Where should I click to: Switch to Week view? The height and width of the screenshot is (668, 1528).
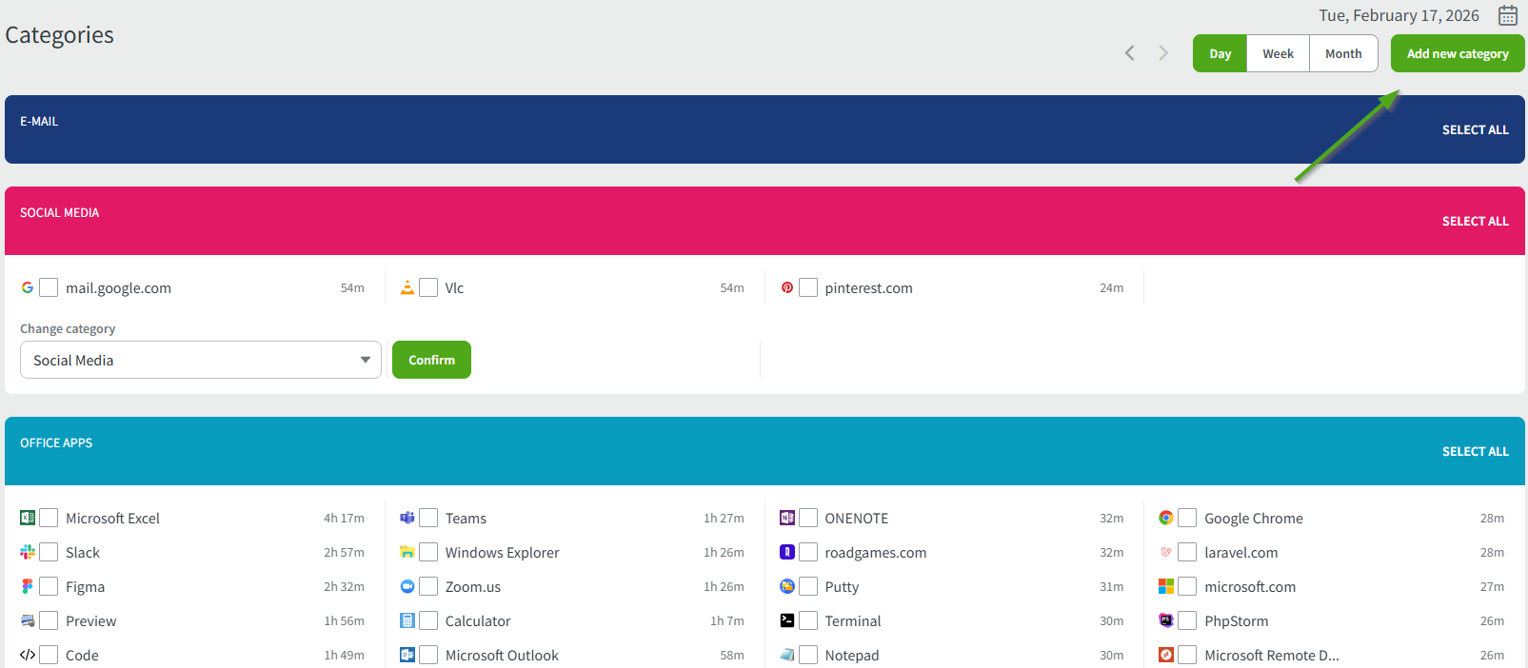(1278, 53)
